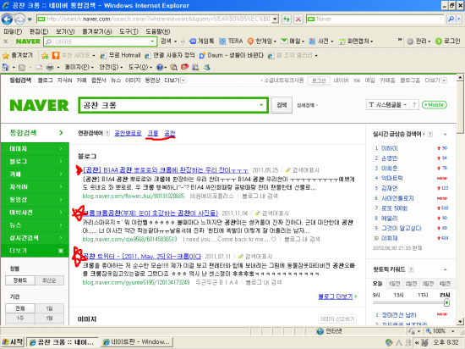
Task: Expand 더보기 in the green side menu
Action: coord(35,251)
